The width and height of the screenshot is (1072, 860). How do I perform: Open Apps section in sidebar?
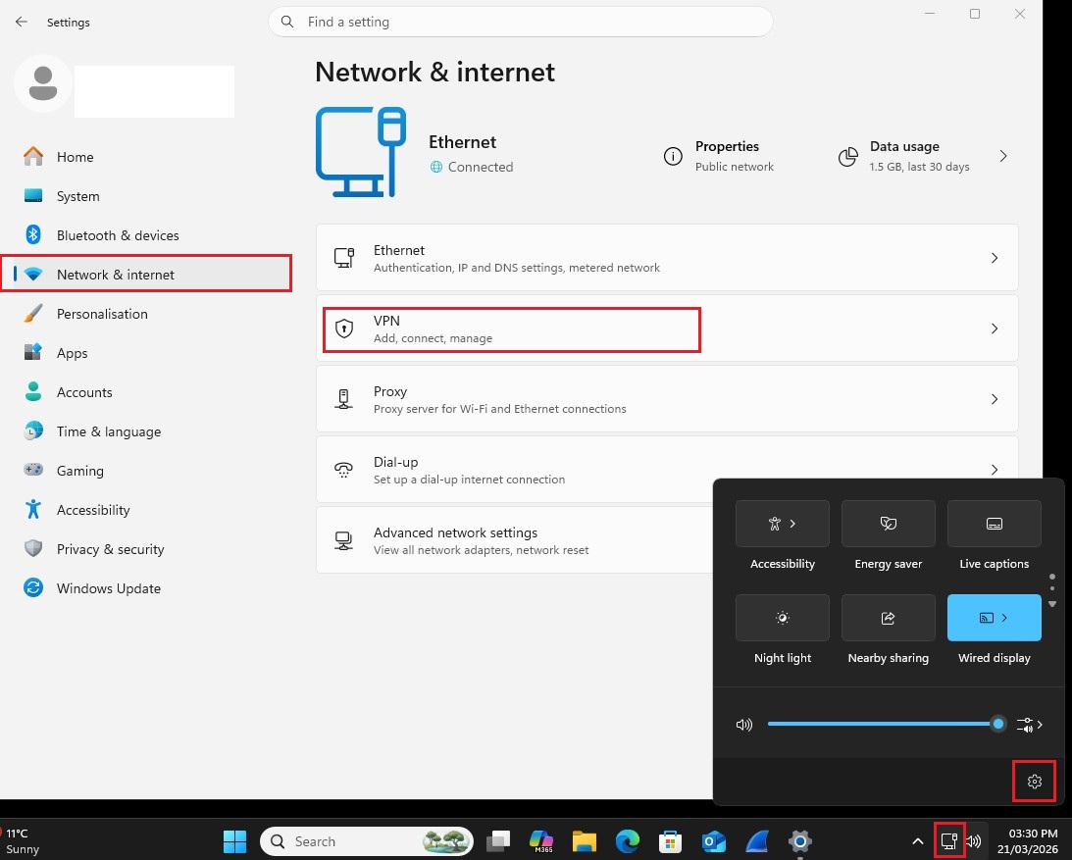pyautogui.click(x=146, y=353)
